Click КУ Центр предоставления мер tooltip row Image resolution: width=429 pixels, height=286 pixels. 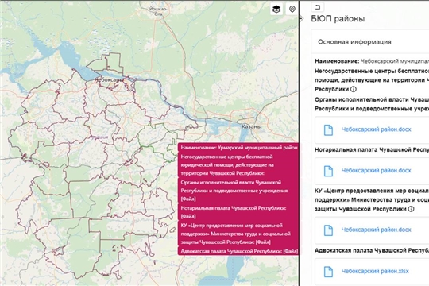(x=238, y=234)
